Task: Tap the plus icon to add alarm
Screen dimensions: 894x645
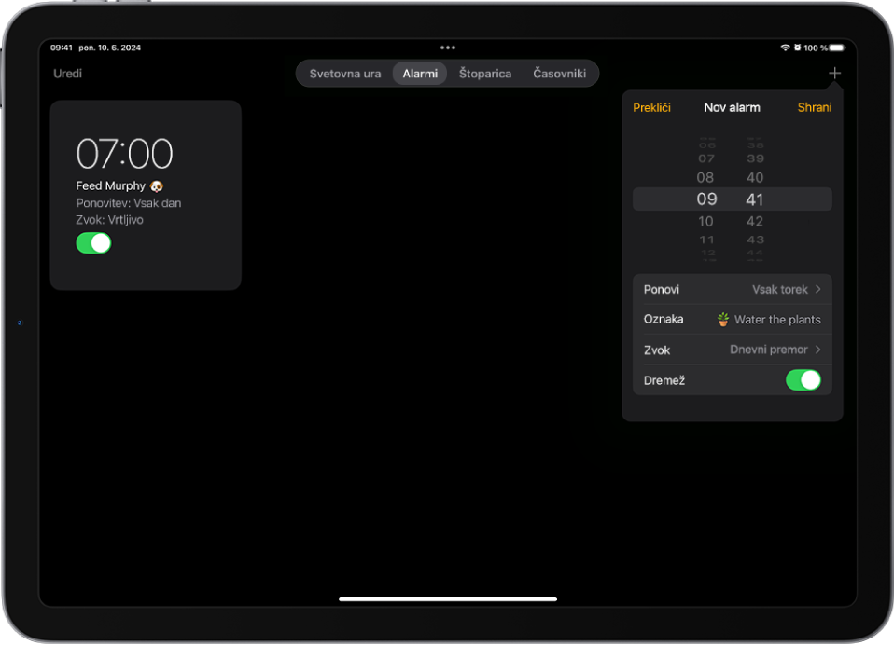Action: [834, 73]
